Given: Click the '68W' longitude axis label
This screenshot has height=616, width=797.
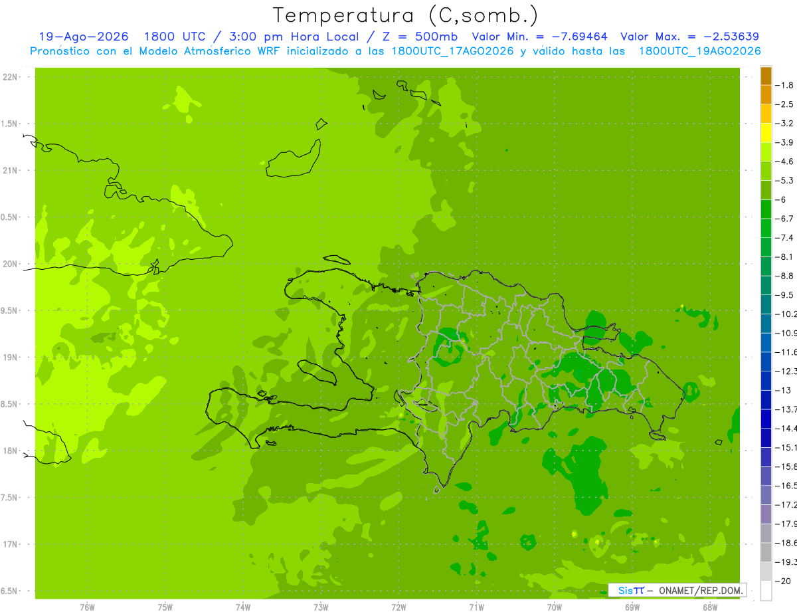Looking at the screenshot, I should [710, 607].
